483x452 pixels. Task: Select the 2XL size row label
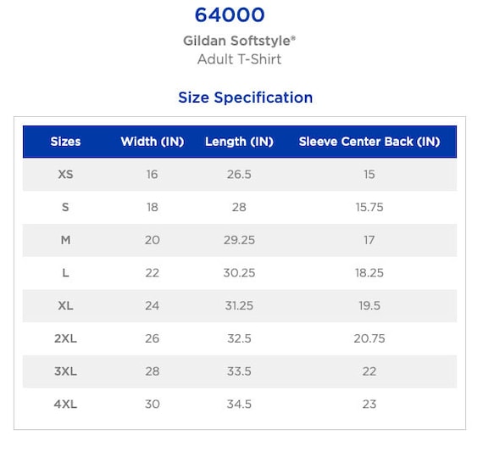65,338
